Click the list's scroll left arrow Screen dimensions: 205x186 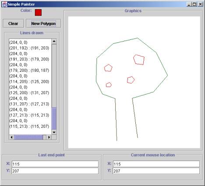(x=11, y=137)
